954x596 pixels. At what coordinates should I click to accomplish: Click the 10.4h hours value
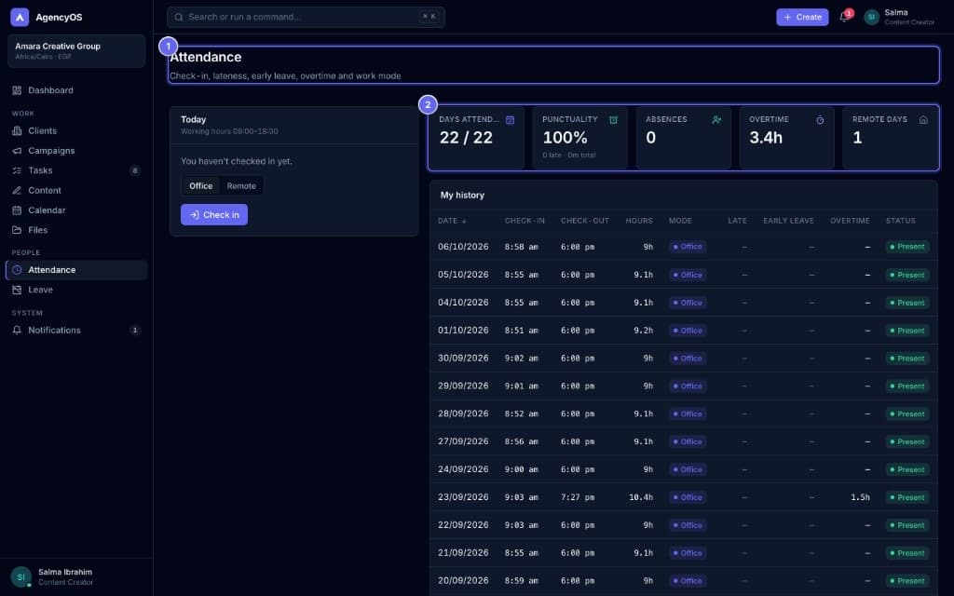pos(641,497)
